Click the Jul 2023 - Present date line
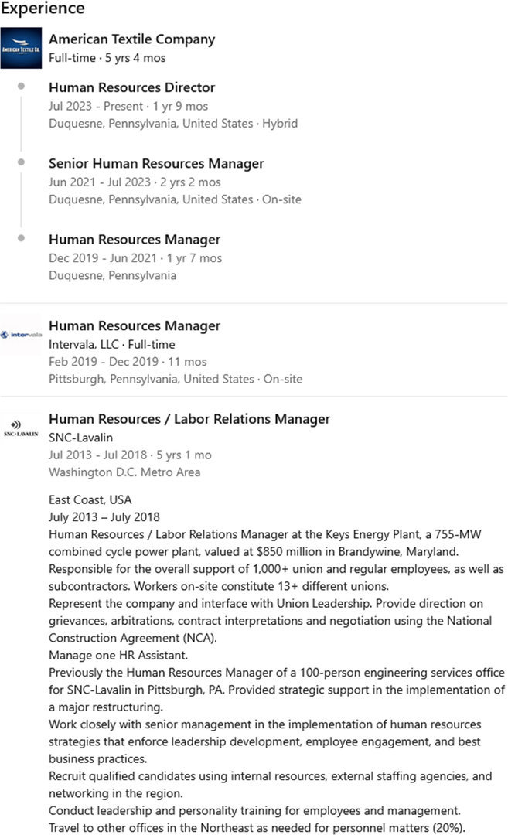 (x=128, y=107)
